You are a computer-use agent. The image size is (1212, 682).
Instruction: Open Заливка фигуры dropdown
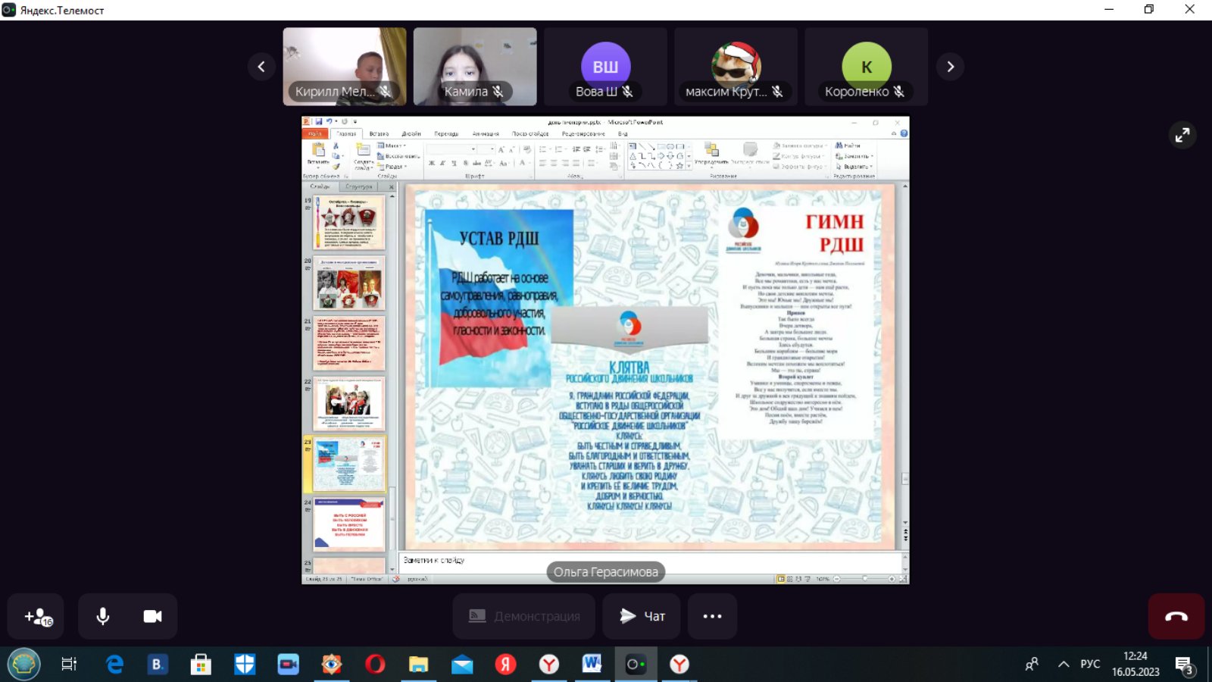point(798,145)
